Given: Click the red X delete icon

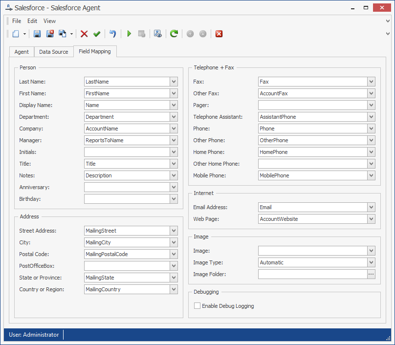Looking at the screenshot, I should pos(84,34).
